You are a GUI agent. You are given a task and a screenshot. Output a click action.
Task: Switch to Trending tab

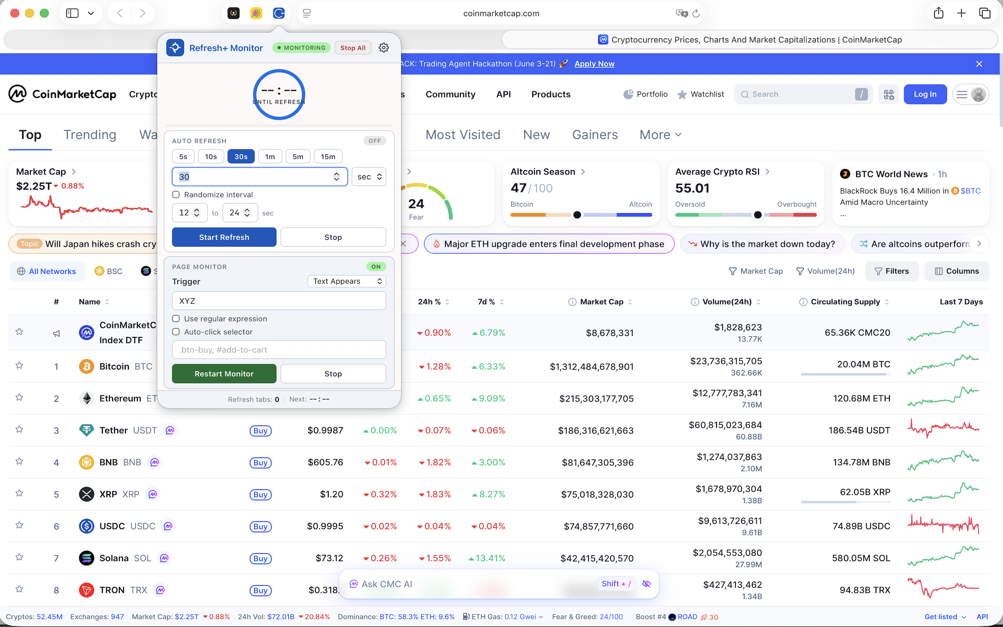click(90, 135)
